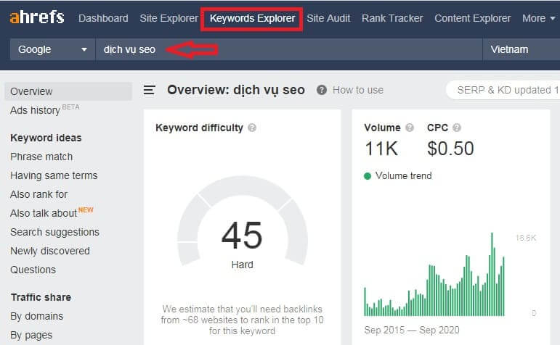Click the Sep 2015 — Sep 2020 label
This screenshot has height=345, width=560.
pyautogui.click(x=412, y=330)
